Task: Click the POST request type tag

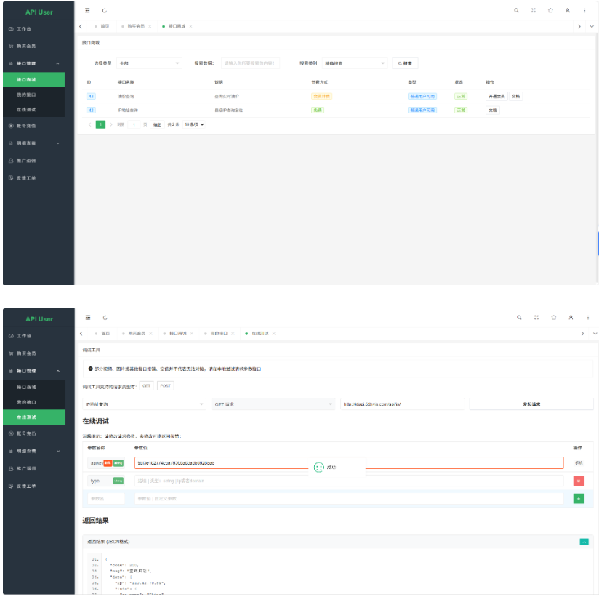Action: coord(166,386)
